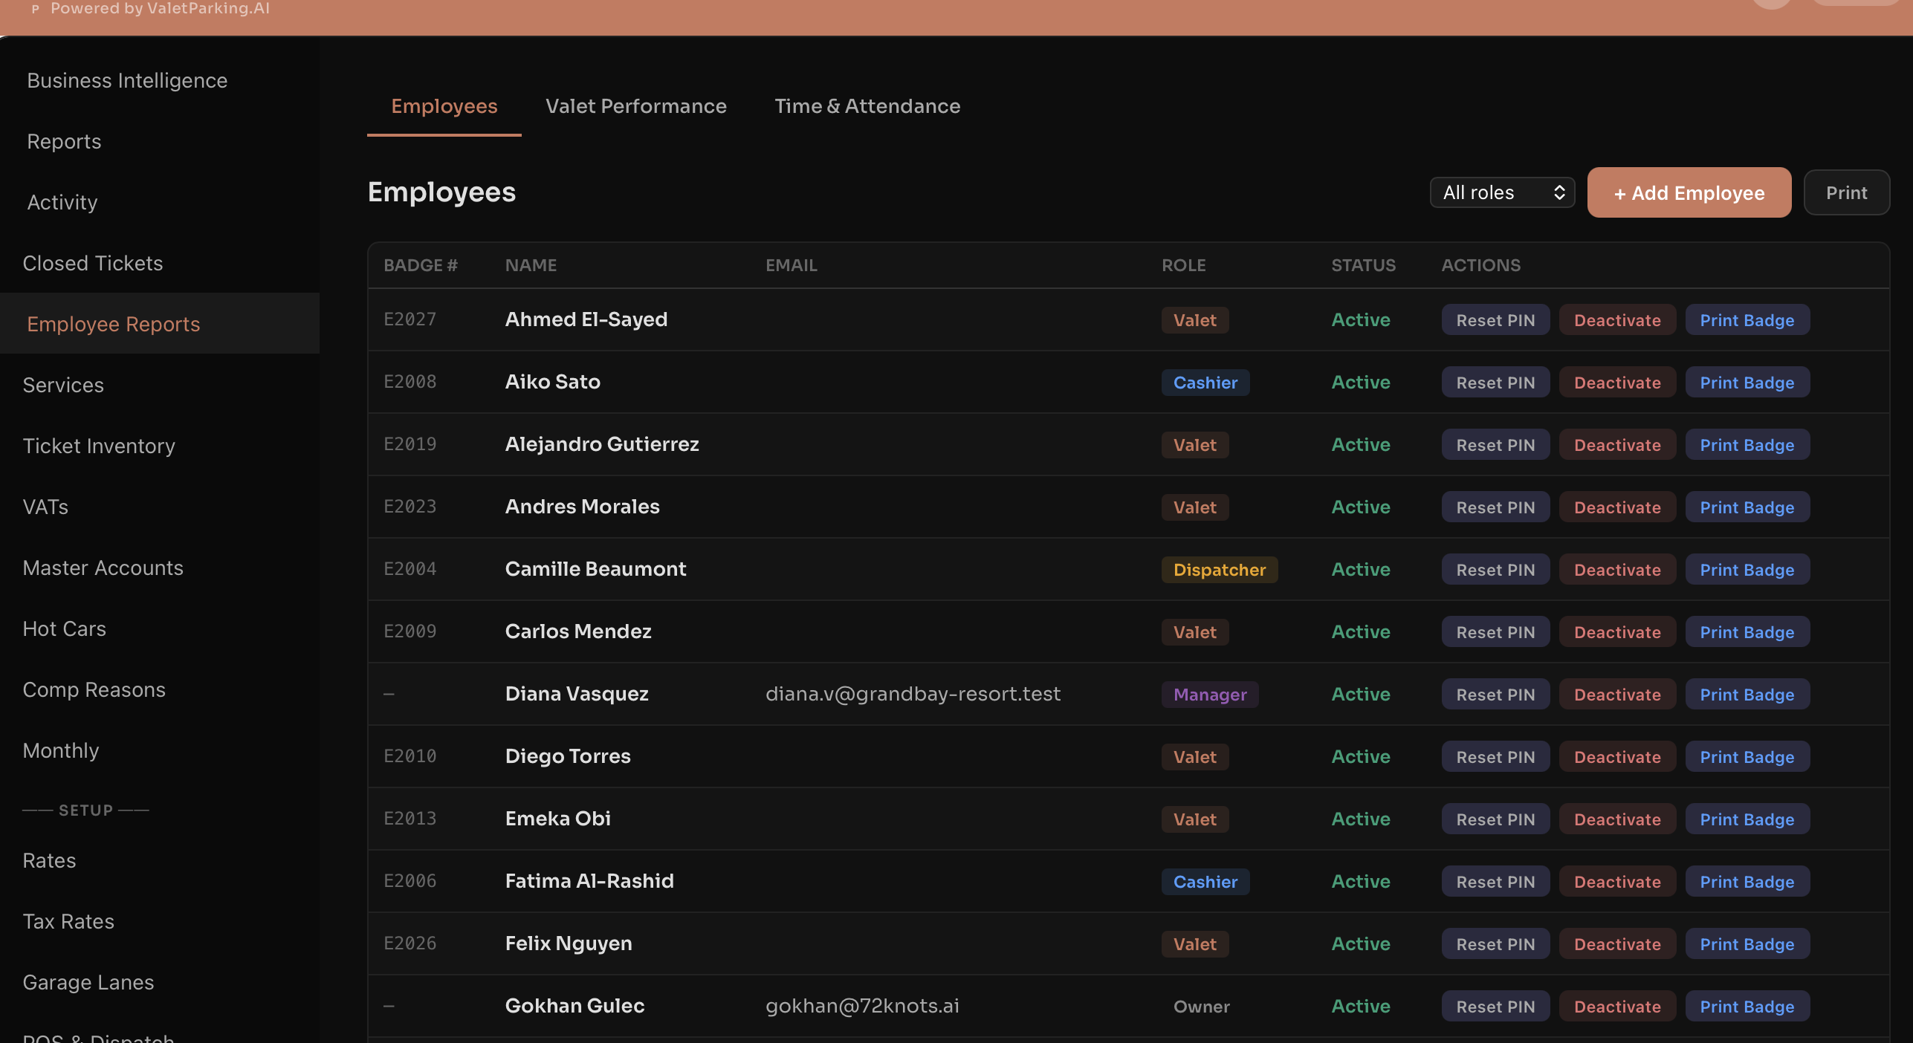
Task: Deactivate Alejandro Gutierrez
Action: (1617, 444)
